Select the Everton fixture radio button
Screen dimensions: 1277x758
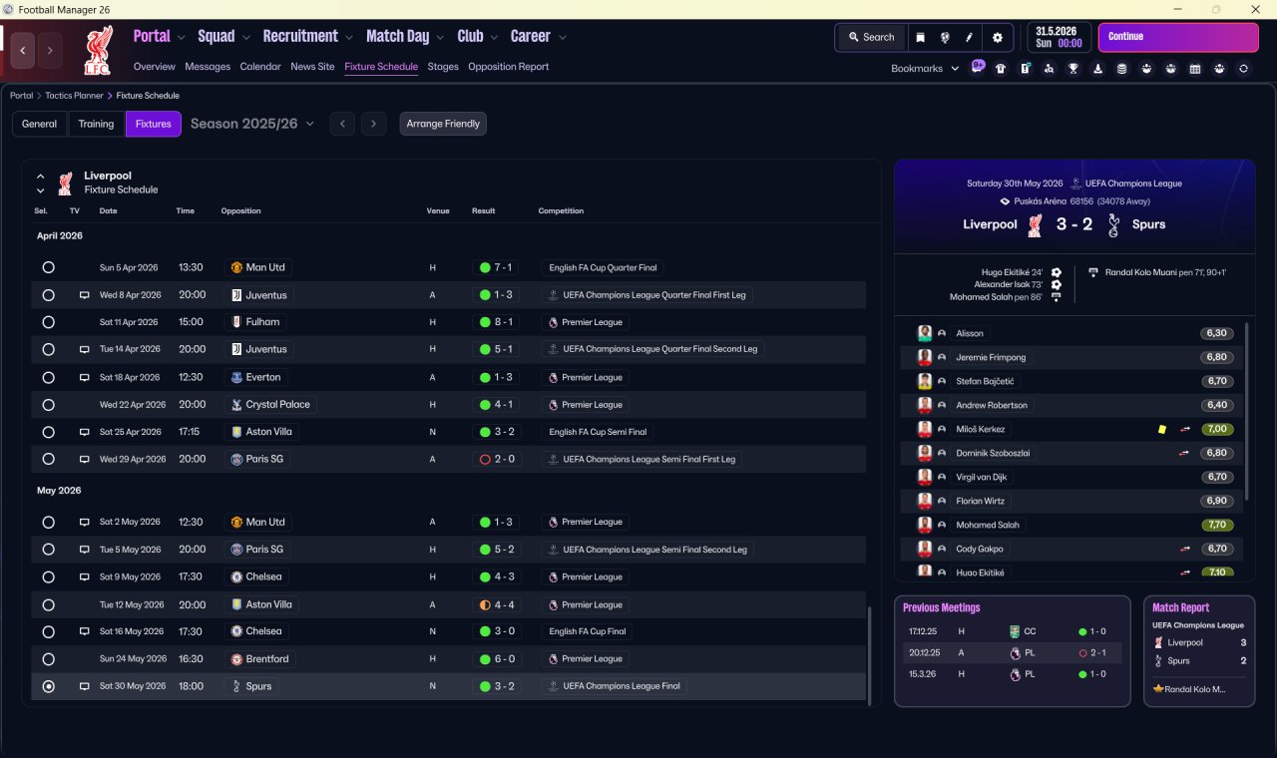[x=48, y=377]
